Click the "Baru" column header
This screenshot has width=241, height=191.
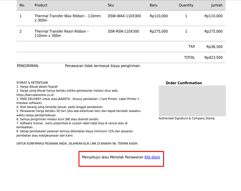(x=153, y=5)
